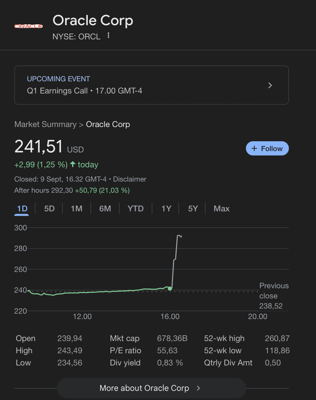
Task: Click the Oracle Corp heading title
Action: 93,21
